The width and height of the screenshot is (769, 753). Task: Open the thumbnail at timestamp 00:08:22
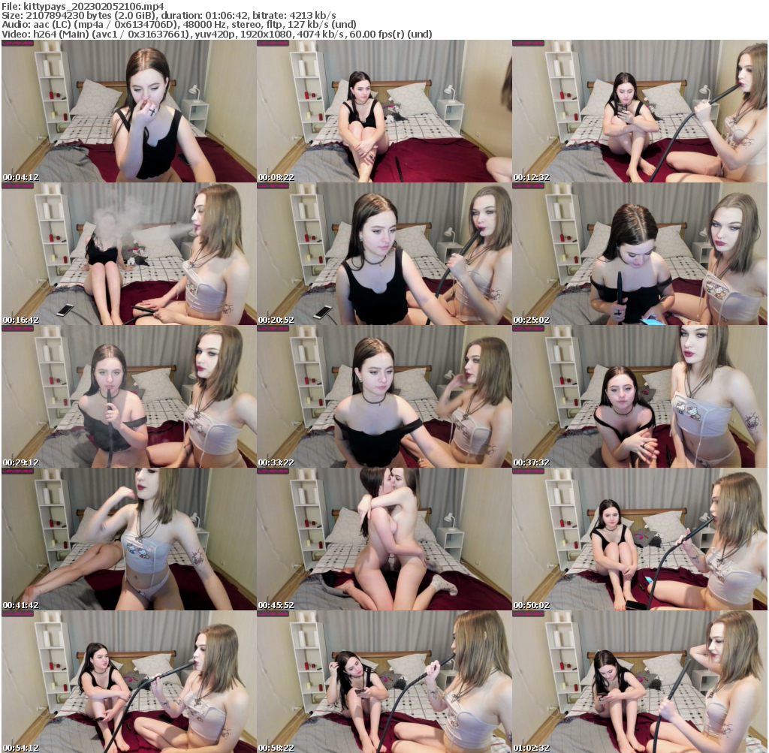coord(384,111)
